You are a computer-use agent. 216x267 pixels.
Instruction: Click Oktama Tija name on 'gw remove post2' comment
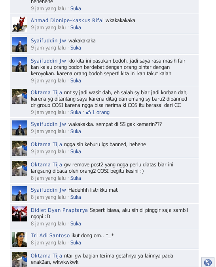point(46,165)
